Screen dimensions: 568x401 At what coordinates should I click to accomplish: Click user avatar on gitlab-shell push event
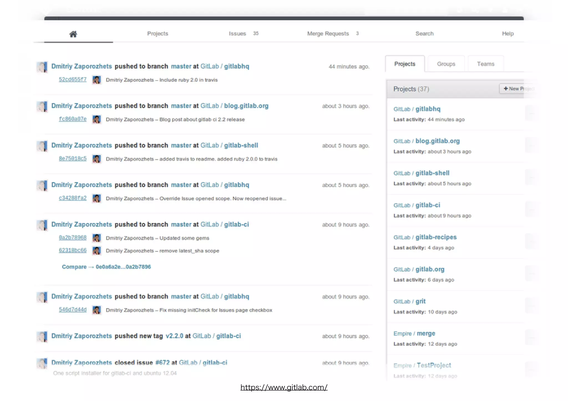[x=42, y=146]
